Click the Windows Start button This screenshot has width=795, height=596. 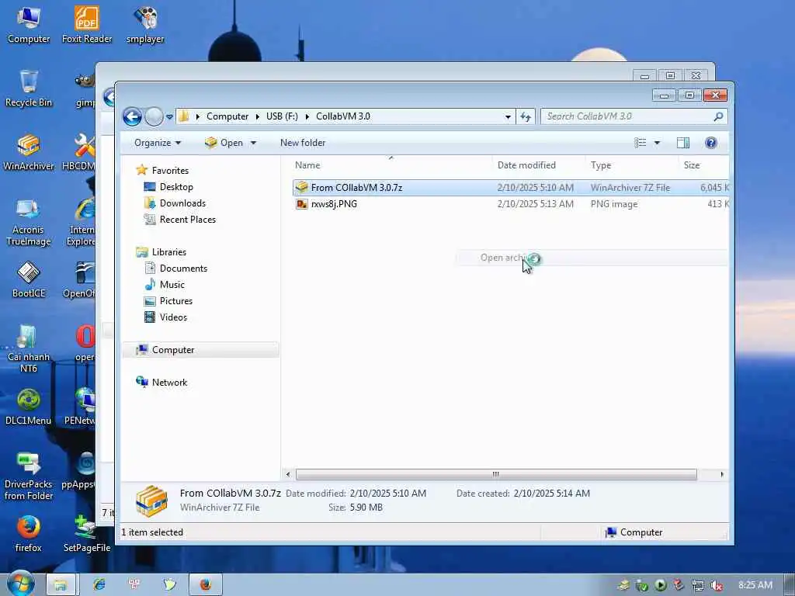click(x=20, y=584)
